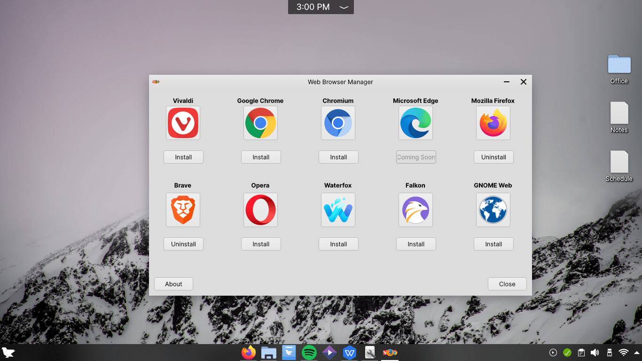
Task: Click the Brave heading text
Action: coord(183,185)
